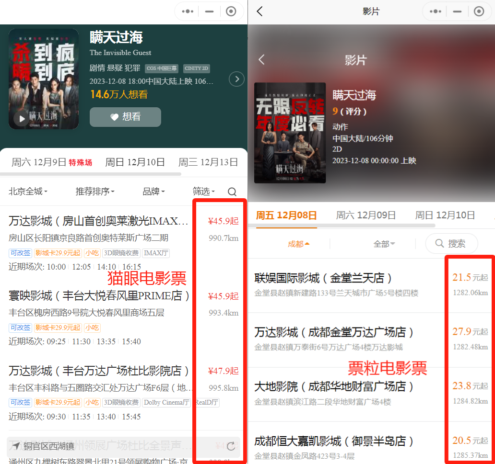Click the right panel title bar back arrow
The width and height of the screenshot is (495, 464).
tap(259, 11)
